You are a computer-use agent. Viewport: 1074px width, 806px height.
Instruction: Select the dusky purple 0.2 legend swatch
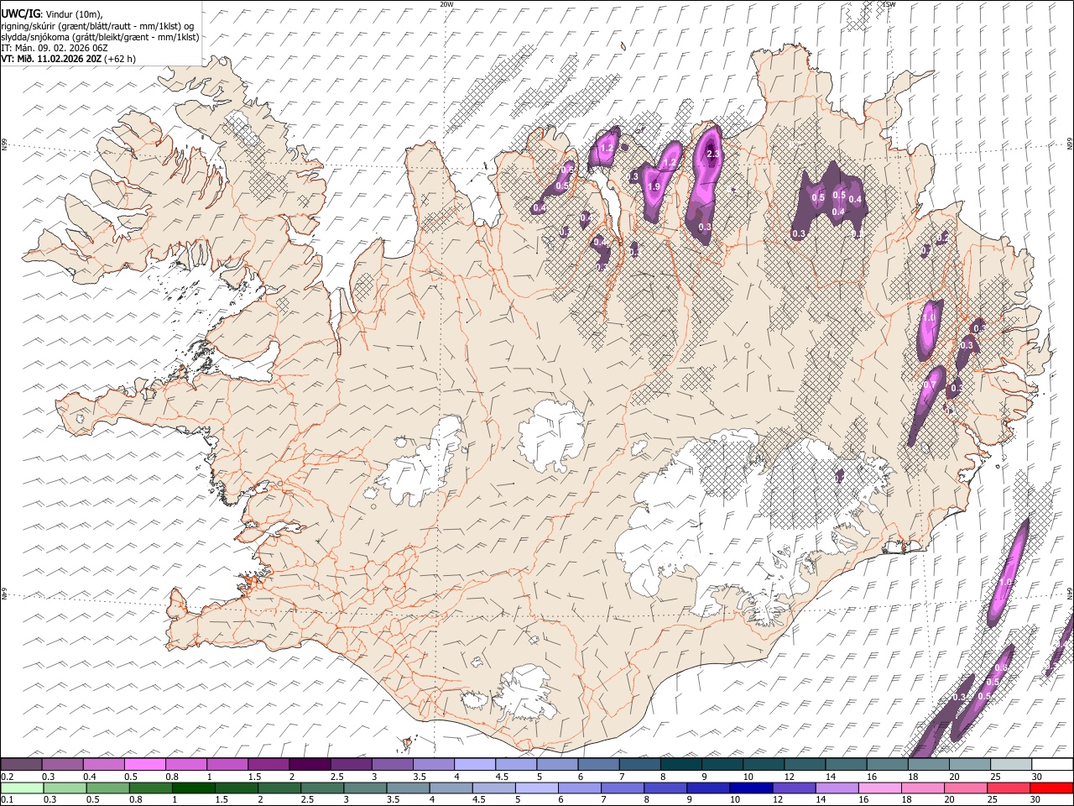(x=21, y=764)
